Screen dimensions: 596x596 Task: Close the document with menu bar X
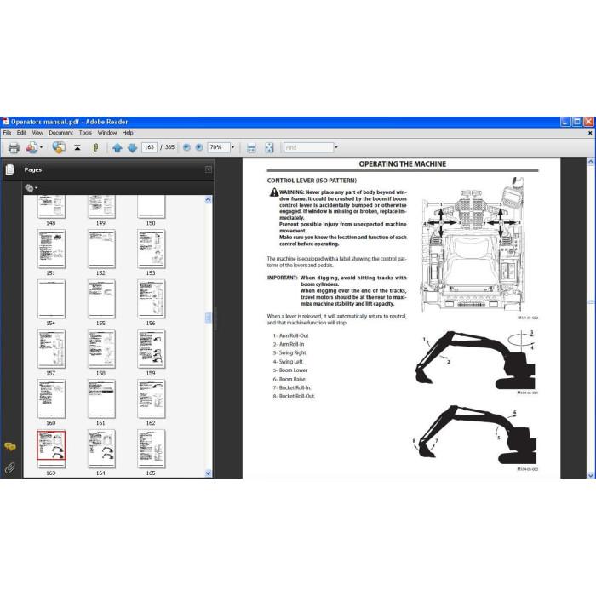(x=590, y=133)
